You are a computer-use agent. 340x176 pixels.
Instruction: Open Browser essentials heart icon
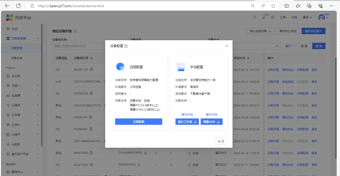tap(320, 6)
